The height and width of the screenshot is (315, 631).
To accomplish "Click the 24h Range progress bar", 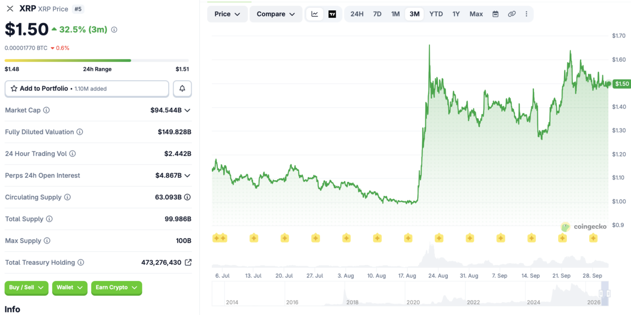I will pyautogui.click(x=97, y=61).
